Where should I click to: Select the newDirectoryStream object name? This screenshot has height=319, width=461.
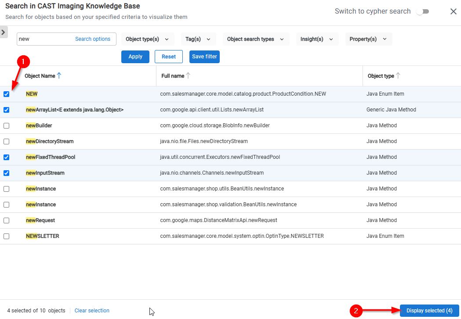(x=50, y=141)
